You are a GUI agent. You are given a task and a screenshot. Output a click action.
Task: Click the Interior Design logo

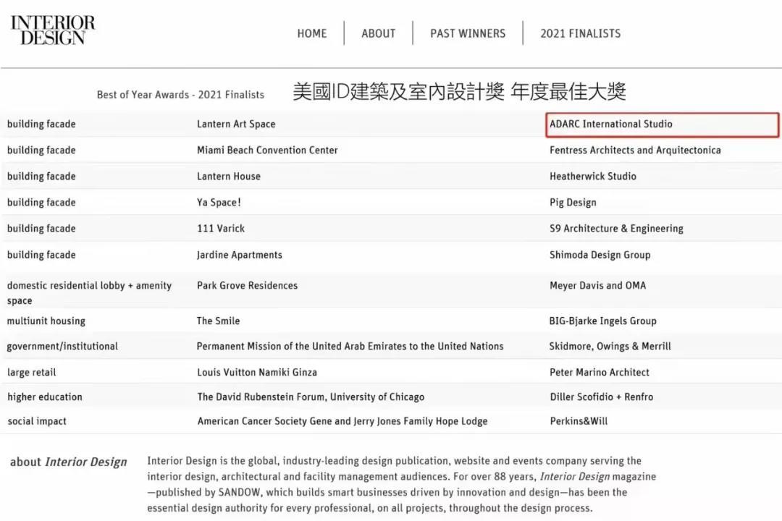[52, 30]
